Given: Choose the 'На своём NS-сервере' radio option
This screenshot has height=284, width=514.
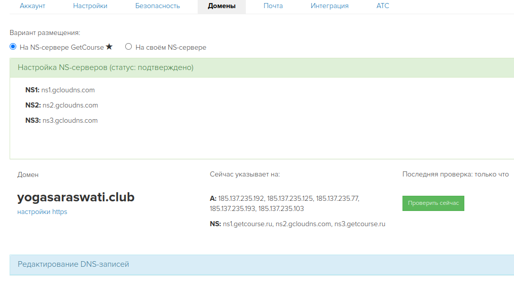Looking at the screenshot, I should (x=129, y=47).
